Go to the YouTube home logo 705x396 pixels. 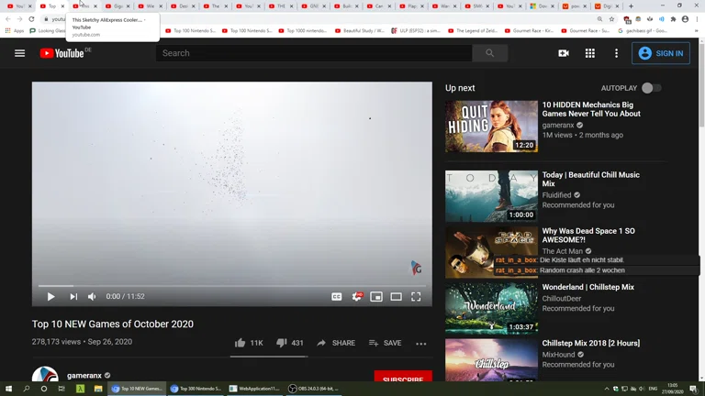pos(62,53)
